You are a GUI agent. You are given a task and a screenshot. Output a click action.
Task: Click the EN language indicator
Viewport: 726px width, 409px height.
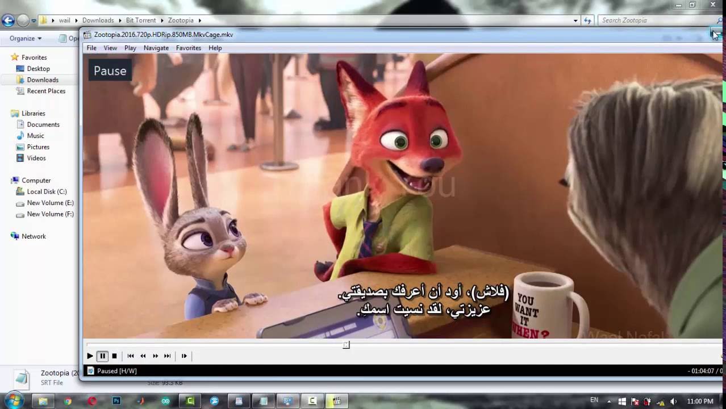click(594, 400)
